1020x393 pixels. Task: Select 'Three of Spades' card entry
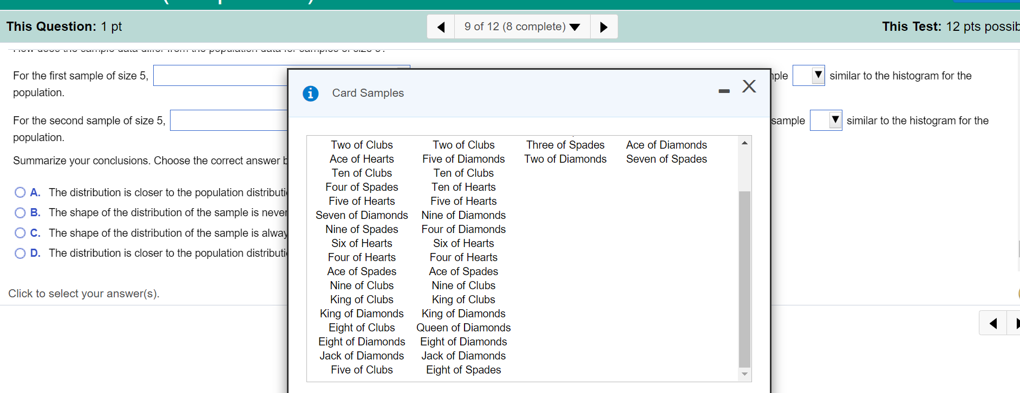(x=565, y=145)
